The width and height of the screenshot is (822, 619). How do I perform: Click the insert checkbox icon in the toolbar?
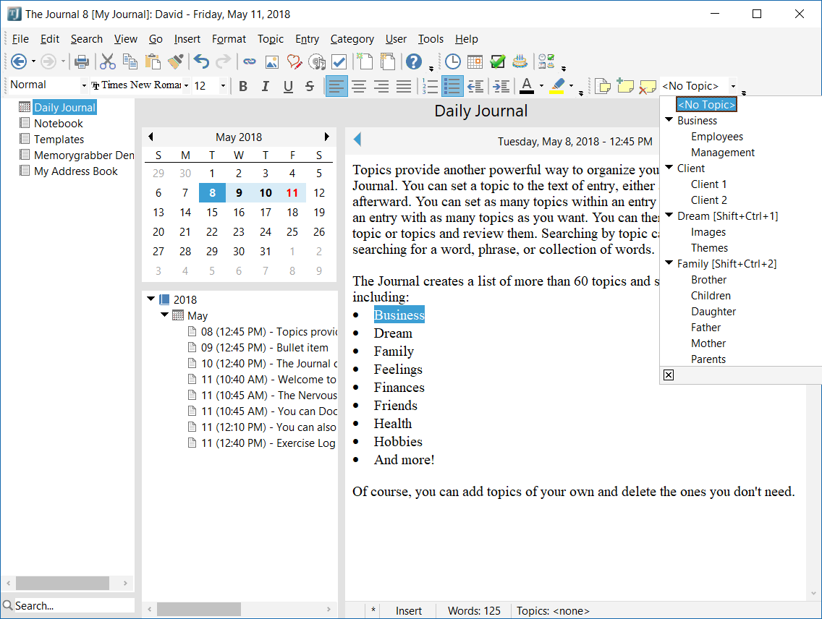tap(339, 61)
